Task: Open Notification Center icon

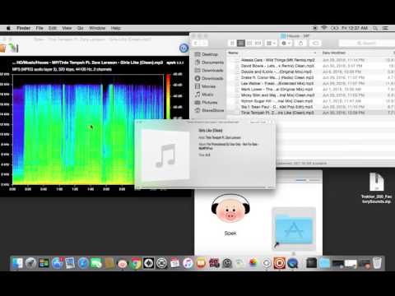Action: pos(385,28)
